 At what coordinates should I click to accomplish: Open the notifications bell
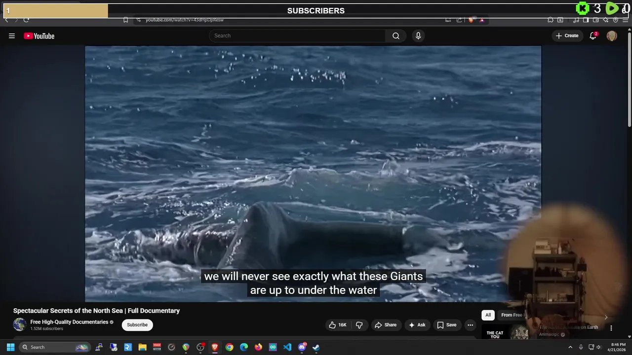593,35
